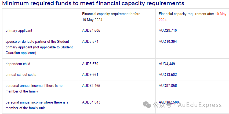The width and height of the screenshot is (229, 114).
Task: Click the AUD3,670 dependent child amount
Action: coord(90,64)
